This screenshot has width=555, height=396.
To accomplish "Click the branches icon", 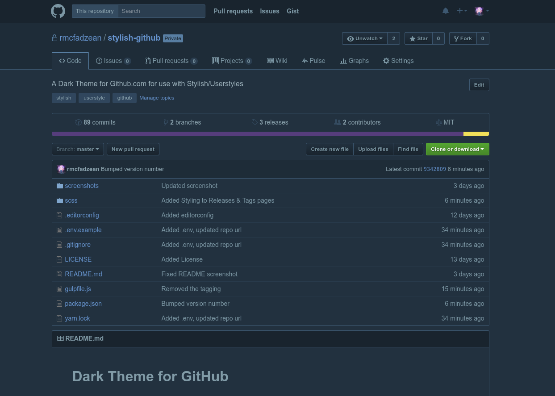I will [166, 122].
